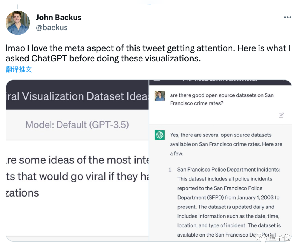Click the WeChat logo in the watermark
Screen dimensions: 300x251
click(x=261, y=237)
